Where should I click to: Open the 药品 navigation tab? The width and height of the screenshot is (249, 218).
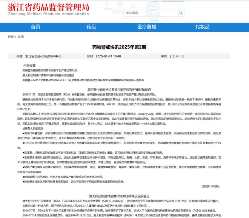91,27
